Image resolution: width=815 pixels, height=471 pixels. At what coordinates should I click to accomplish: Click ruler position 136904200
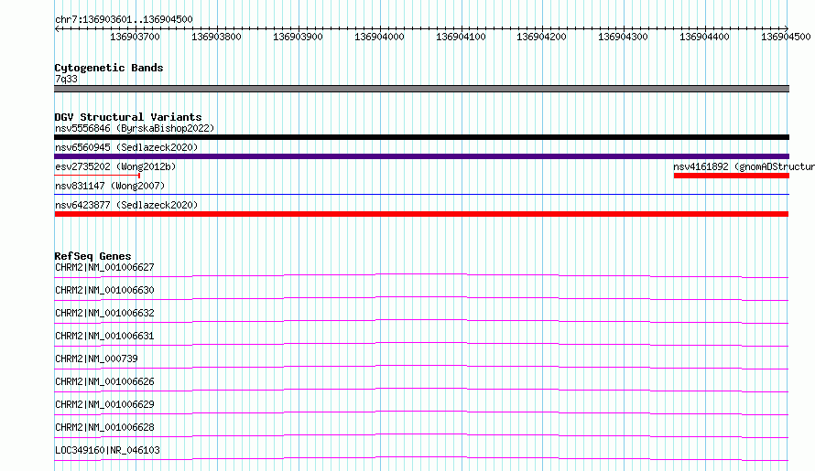click(x=541, y=37)
